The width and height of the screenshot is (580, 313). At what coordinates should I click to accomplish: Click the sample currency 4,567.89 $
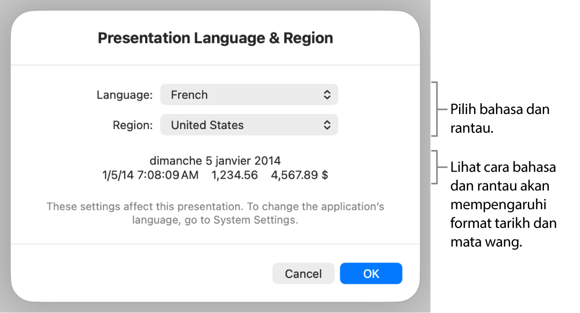tap(299, 175)
